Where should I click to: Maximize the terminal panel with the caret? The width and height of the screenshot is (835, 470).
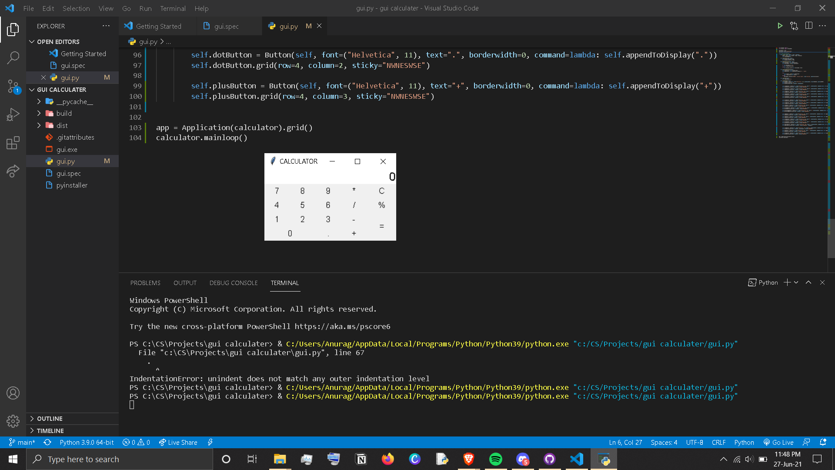pyautogui.click(x=808, y=282)
